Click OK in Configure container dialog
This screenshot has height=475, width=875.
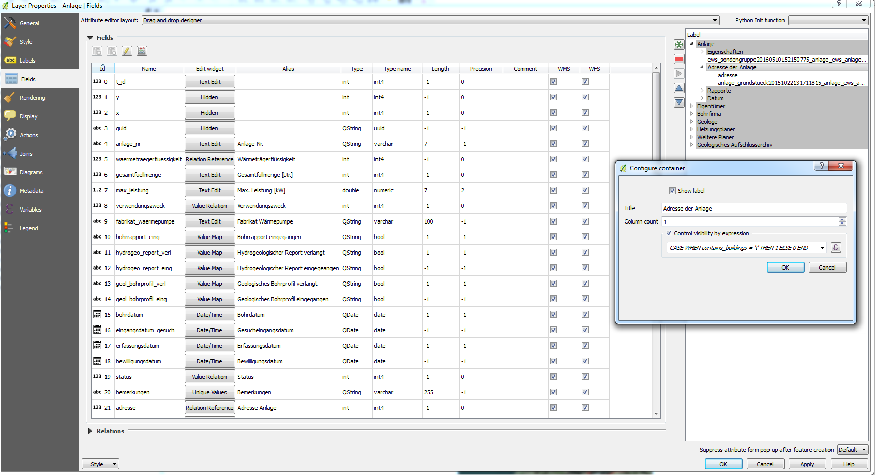pos(785,268)
